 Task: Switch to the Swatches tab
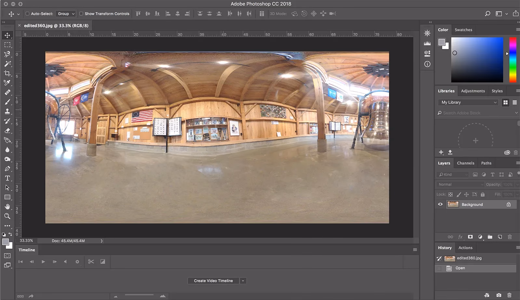pyautogui.click(x=463, y=30)
